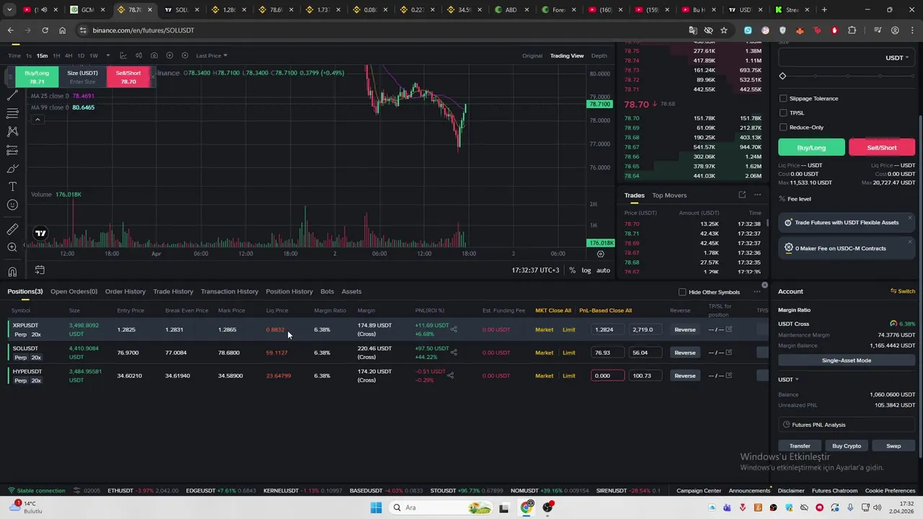Select the 1H chart interval
923x519 pixels.
click(56, 56)
